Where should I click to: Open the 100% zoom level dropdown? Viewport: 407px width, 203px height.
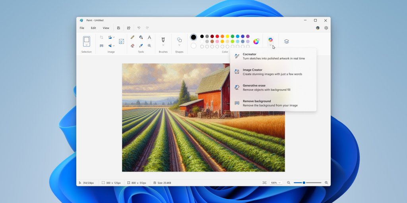[x=276, y=183]
